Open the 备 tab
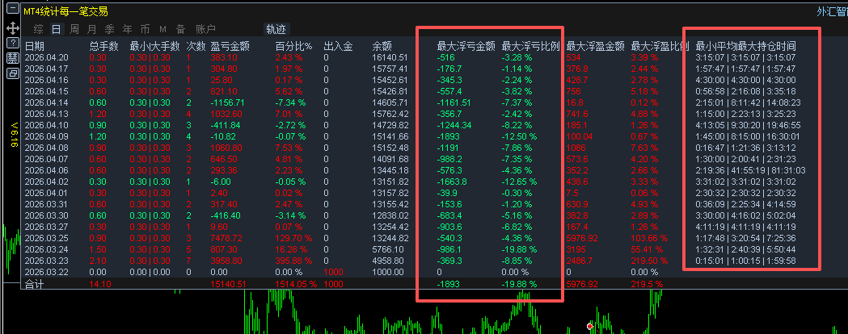The height and width of the screenshot is (334, 848). coord(180,29)
